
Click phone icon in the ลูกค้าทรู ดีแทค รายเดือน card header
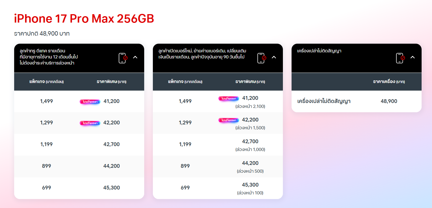point(123,58)
